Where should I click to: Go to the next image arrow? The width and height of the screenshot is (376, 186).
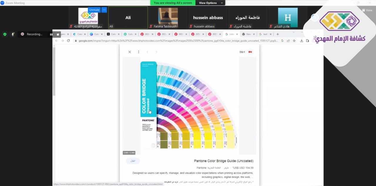point(156,52)
